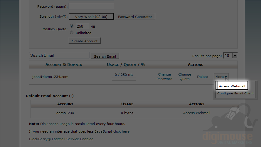Click Change Password for john@demo1234.com
This screenshot has height=147, width=261.
164,77
